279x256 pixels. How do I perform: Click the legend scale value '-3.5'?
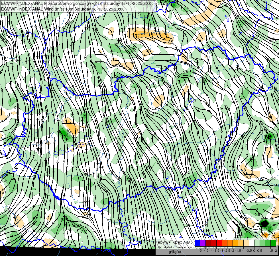click(x=216, y=251)
